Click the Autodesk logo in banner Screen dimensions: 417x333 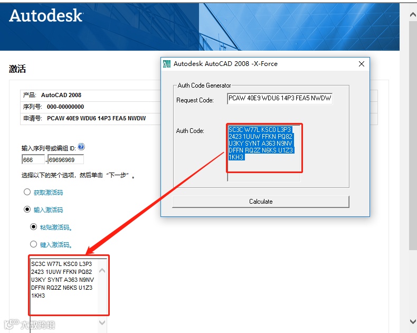pos(46,15)
